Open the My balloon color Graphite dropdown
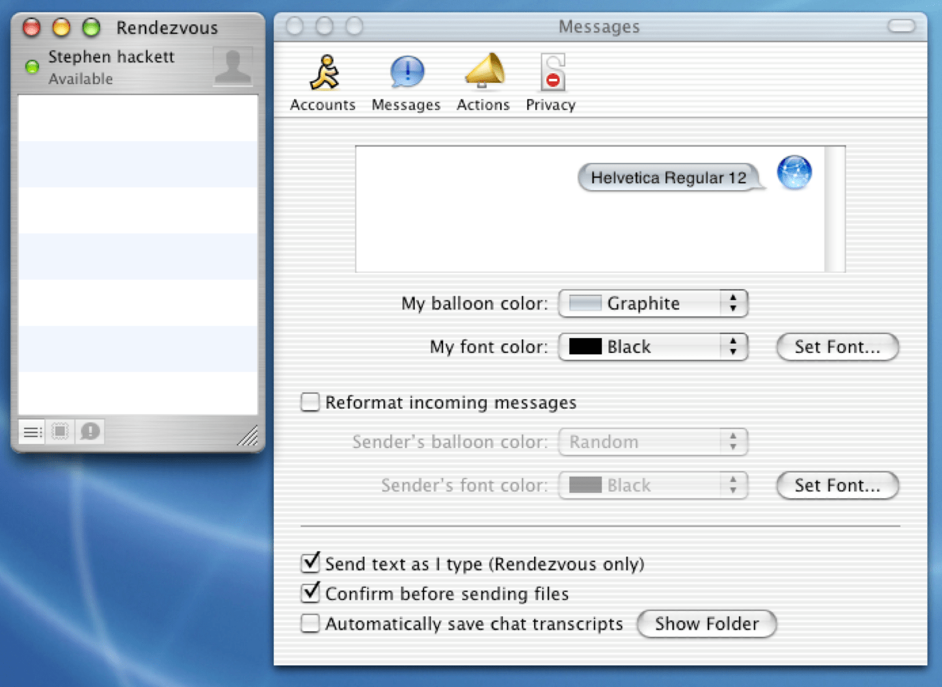Image resolution: width=942 pixels, height=687 pixels. (x=653, y=303)
